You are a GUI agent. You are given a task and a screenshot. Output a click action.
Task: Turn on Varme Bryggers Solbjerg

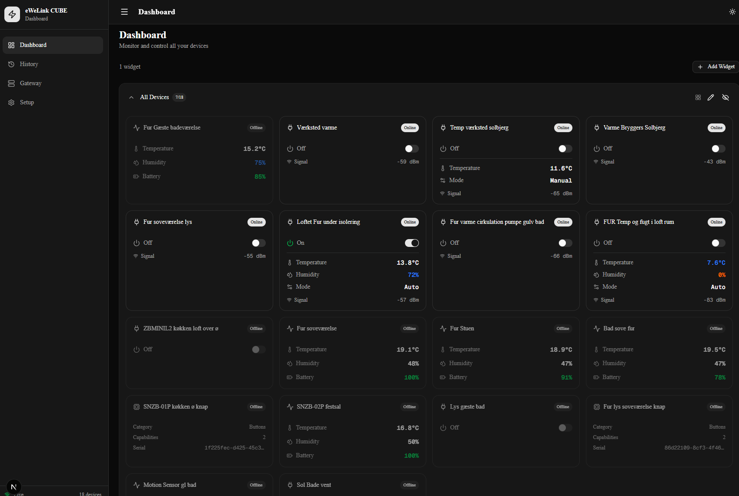point(718,148)
